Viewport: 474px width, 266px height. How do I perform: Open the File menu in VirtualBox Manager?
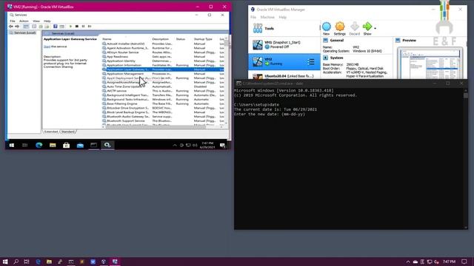253,17
